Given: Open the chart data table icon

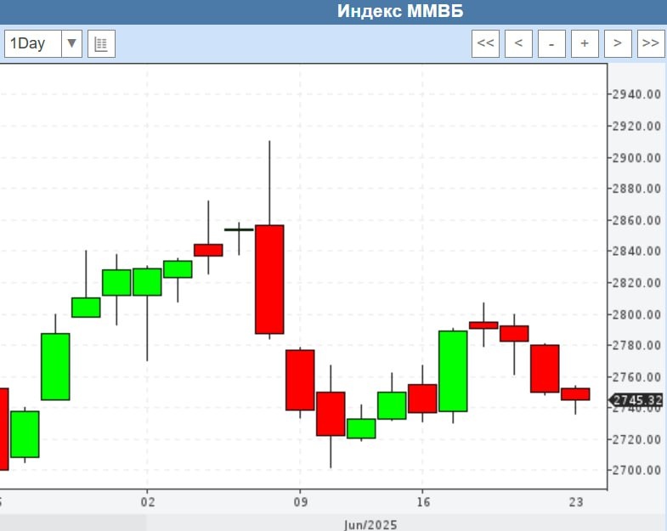Looking at the screenshot, I should pyautogui.click(x=101, y=43).
